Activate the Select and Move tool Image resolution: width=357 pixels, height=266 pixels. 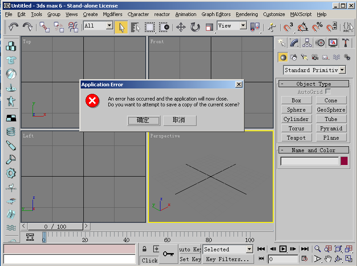[x=181, y=27]
